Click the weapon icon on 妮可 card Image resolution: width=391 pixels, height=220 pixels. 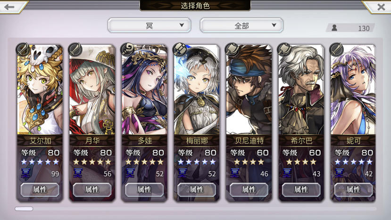click(x=337, y=49)
